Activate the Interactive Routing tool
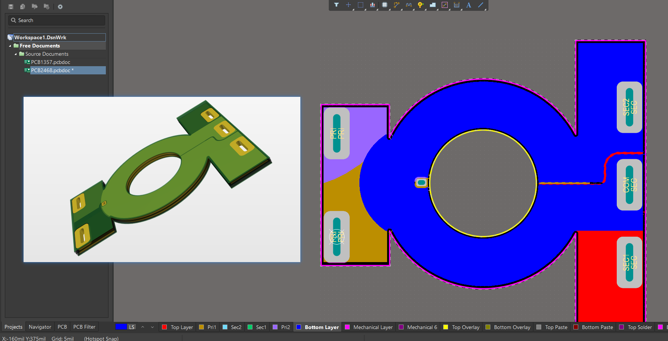Image resolution: width=668 pixels, height=341 pixels. pyautogui.click(x=396, y=5)
